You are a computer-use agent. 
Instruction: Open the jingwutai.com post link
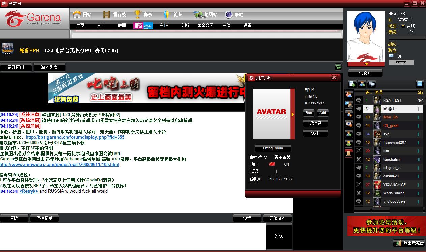click(x=59, y=164)
